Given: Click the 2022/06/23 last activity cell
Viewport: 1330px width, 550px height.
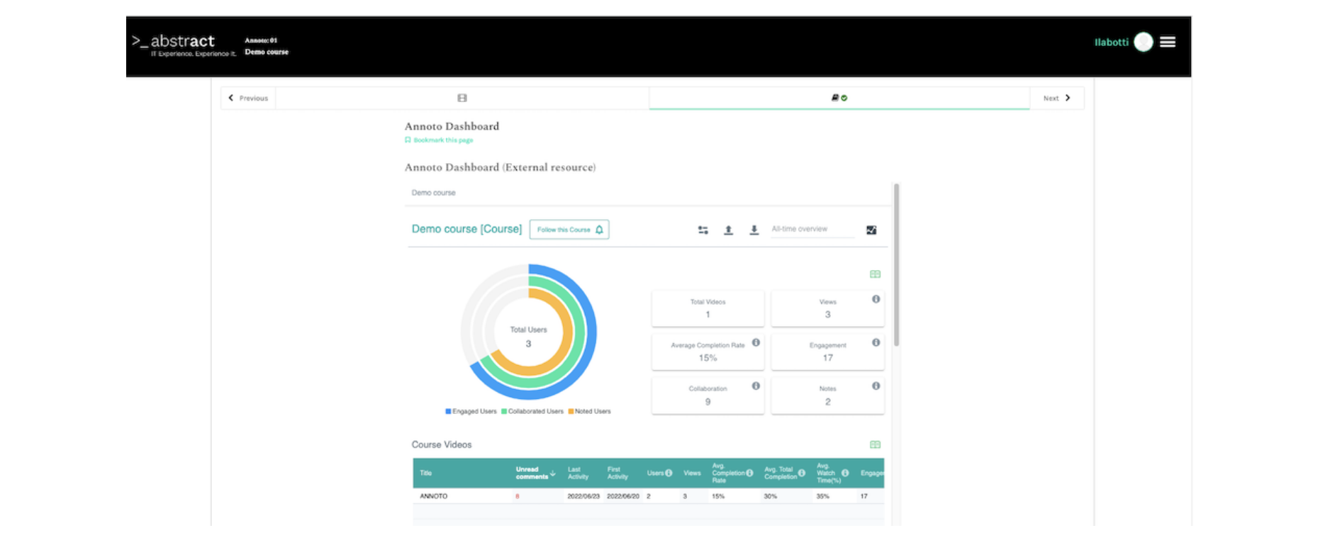Looking at the screenshot, I should click(x=583, y=496).
